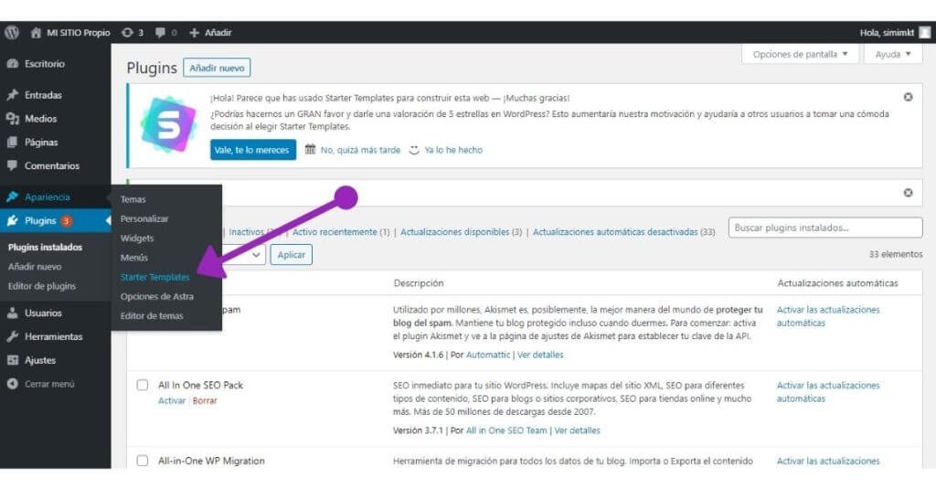Expand Opciones de pantalla
The image size is (936, 488).
[x=800, y=54]
